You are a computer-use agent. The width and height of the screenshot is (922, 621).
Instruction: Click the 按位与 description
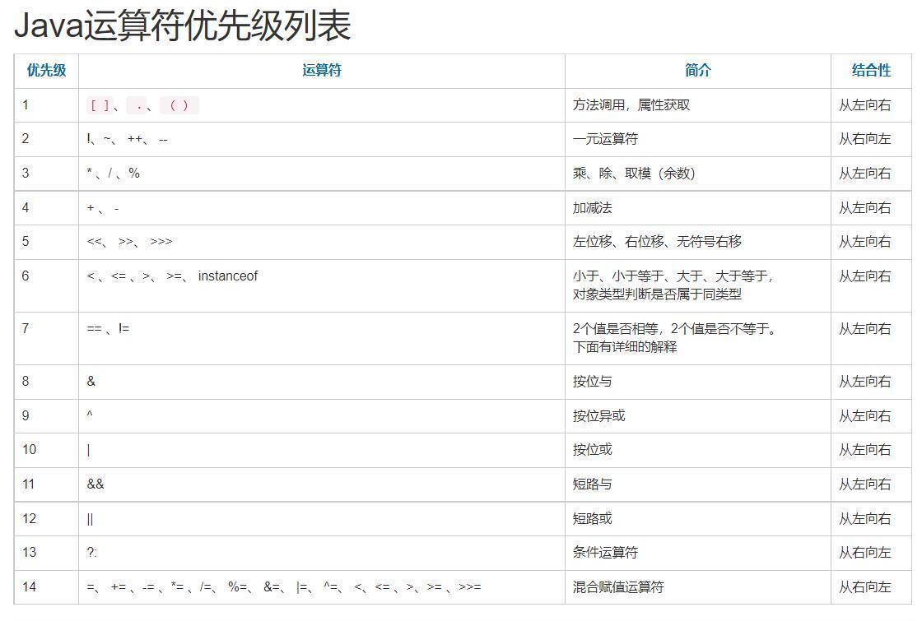click(592, 382)
